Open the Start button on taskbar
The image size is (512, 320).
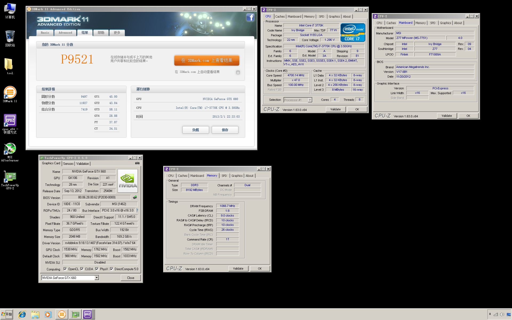point(7,314)
